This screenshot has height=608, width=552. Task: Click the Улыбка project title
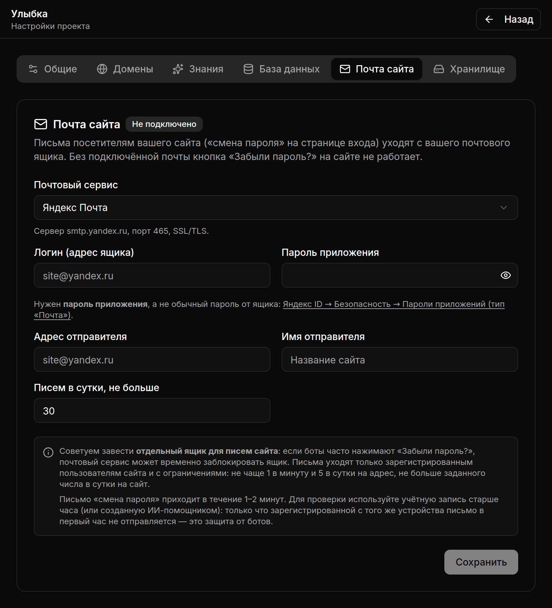point(29,14)
